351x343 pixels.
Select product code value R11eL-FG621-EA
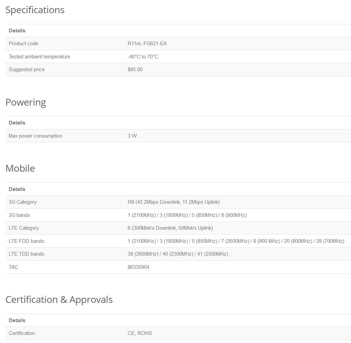(x=147, y=44)
